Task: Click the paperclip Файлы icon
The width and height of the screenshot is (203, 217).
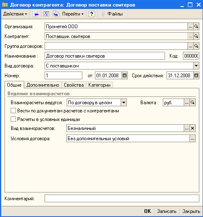Action: [103, 14]
